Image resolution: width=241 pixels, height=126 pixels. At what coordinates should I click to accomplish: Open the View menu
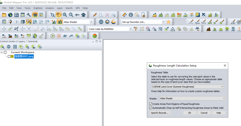tap(19, 8)
